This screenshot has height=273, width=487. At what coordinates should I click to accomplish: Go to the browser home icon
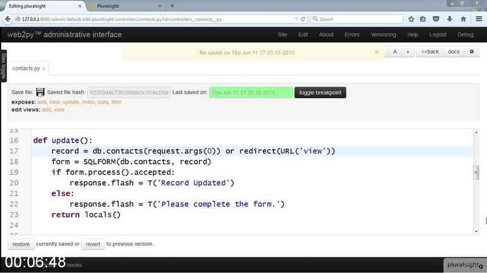[x=463, y=19]
